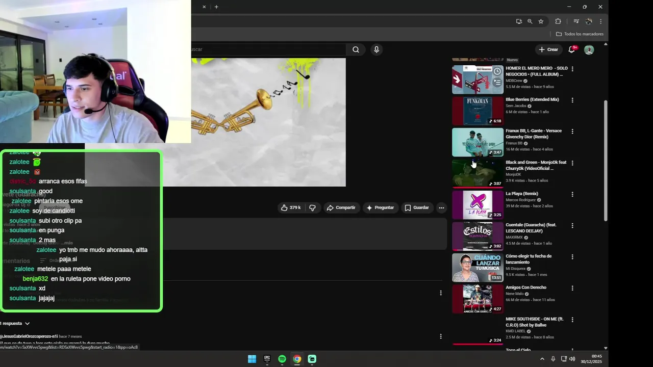This screenshot has height=367, width=653.
Task: Open Blue Berries (Extended Mix) thumbnail
Action: coord(478,111)
